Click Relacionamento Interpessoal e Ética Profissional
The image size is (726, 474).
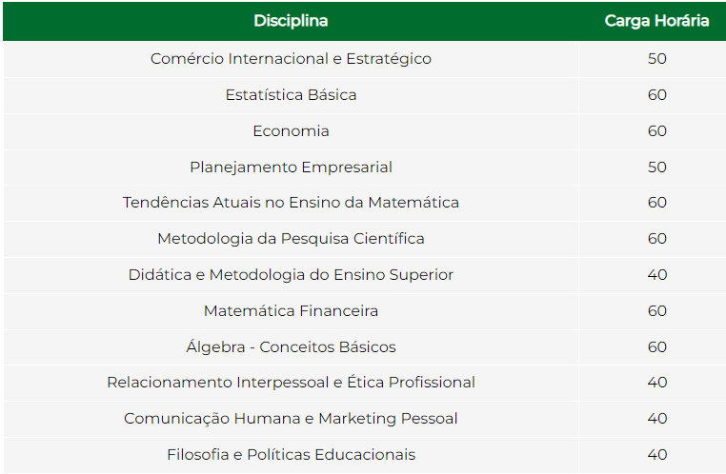pyautogui.click(x=291, y=383)
